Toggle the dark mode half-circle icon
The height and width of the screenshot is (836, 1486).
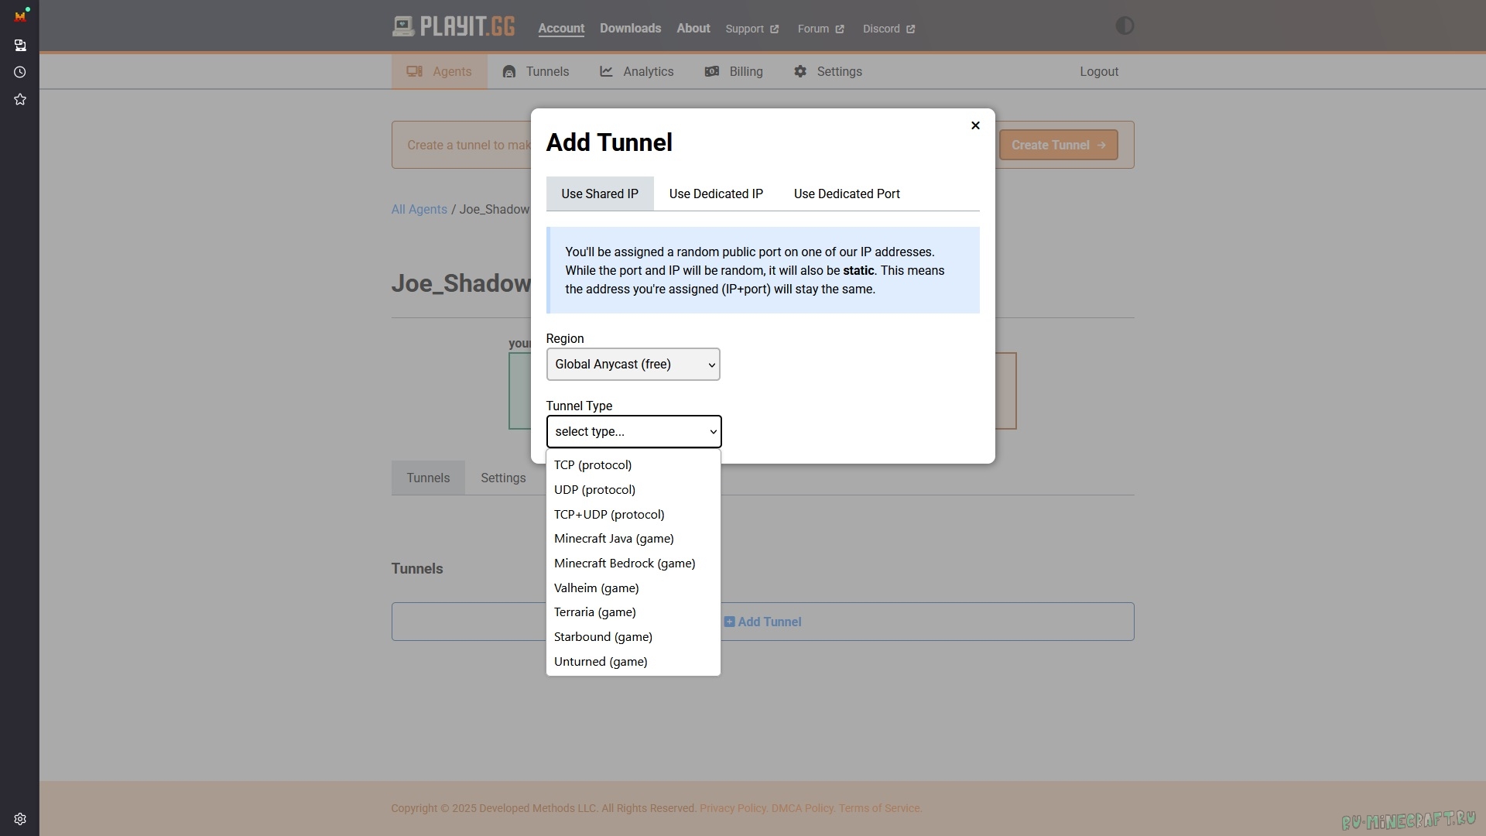point(1125,26)
